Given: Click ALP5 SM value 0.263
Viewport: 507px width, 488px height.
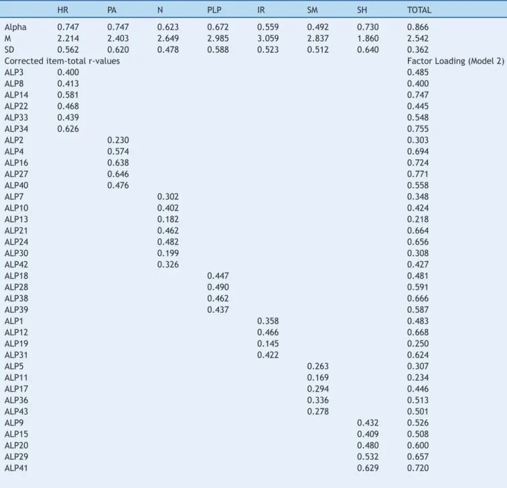Looking at the screenshot, I should (x=318, y=366).
